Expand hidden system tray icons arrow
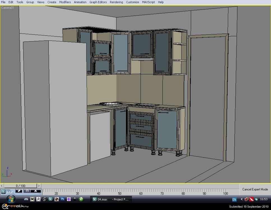Viewport: 271px width, 210px height. tap(241, 199)
